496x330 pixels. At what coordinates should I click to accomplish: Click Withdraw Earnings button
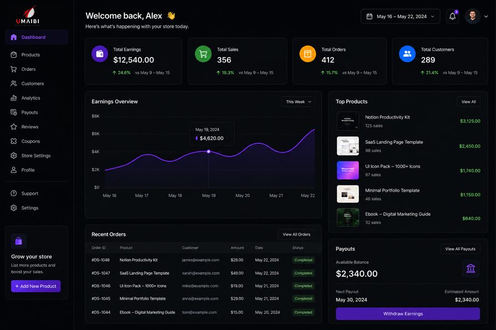tap(408, 313)
